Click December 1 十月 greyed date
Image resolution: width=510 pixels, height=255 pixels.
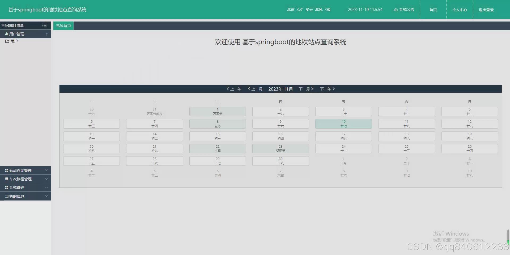coord(343,161)
